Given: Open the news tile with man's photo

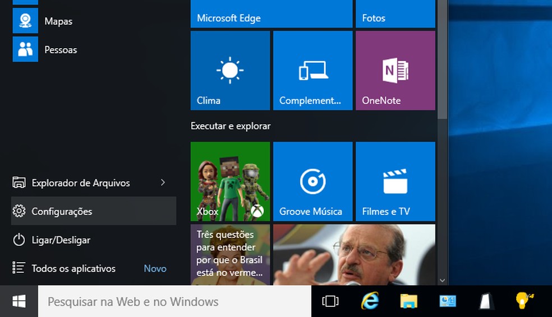Looking at the screenshot, I should (354, 255).
